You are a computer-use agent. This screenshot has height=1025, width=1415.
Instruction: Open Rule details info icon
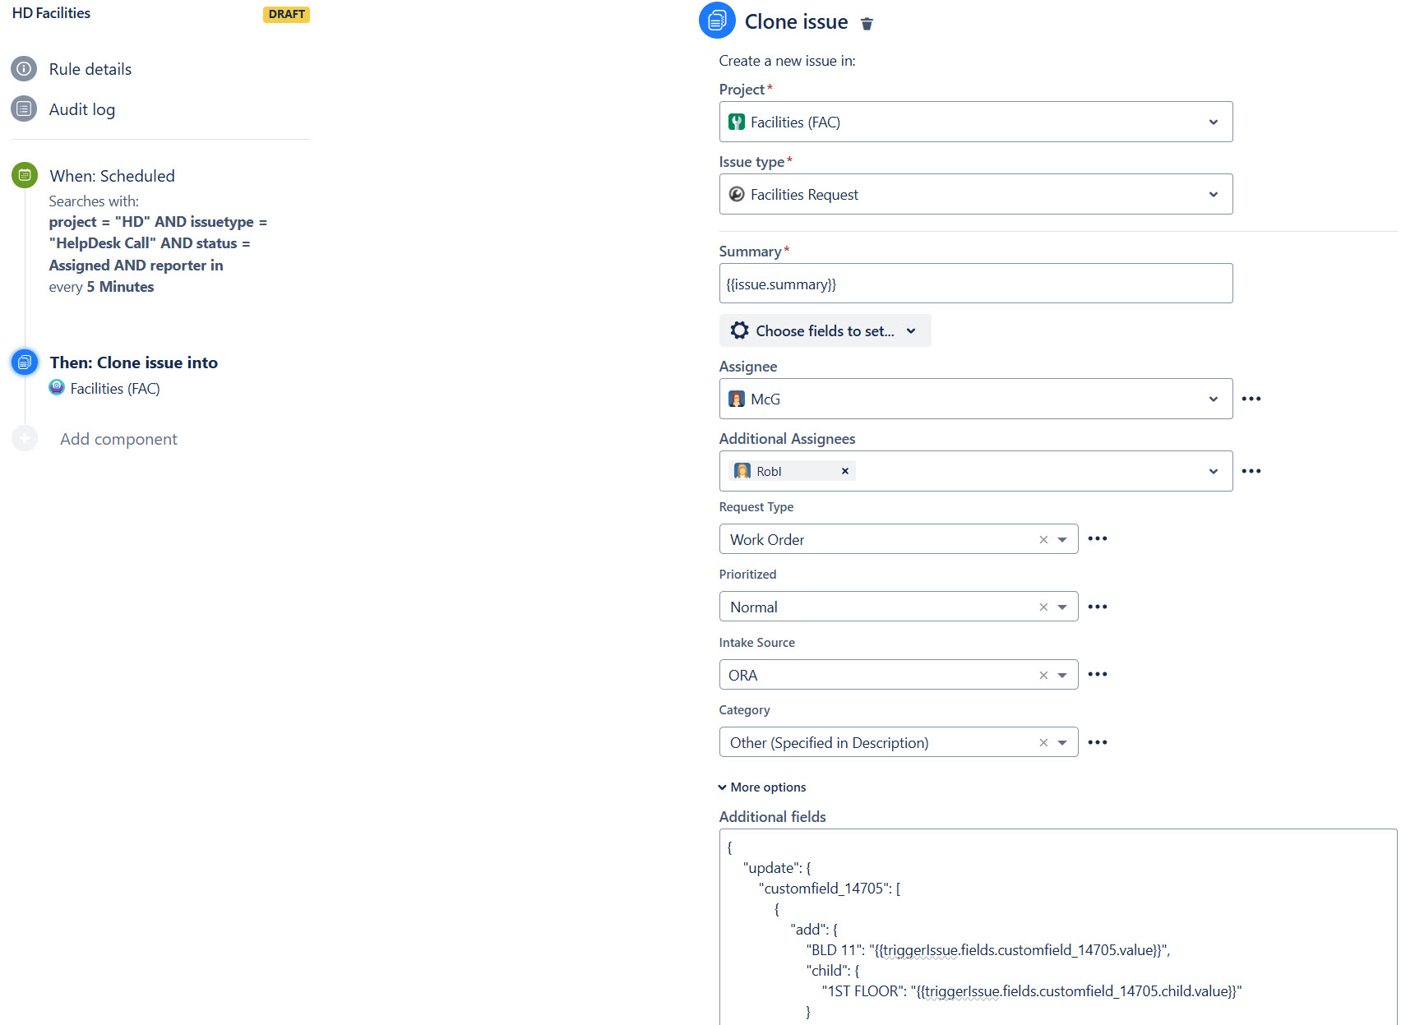pos(24,69)
